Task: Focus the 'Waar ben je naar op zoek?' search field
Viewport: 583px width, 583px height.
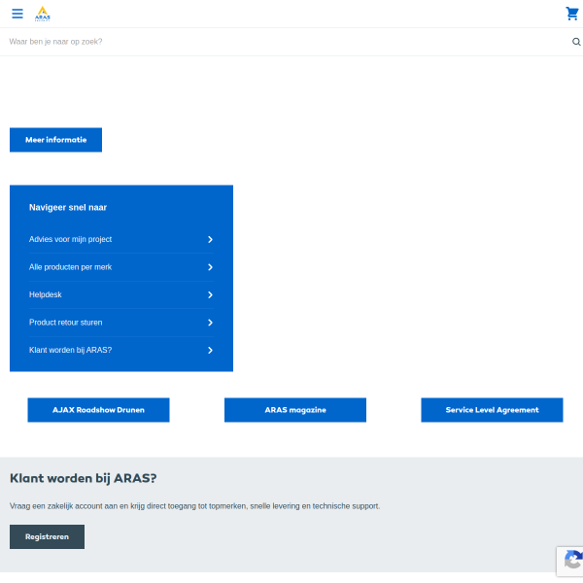Action: pos(282,42)
